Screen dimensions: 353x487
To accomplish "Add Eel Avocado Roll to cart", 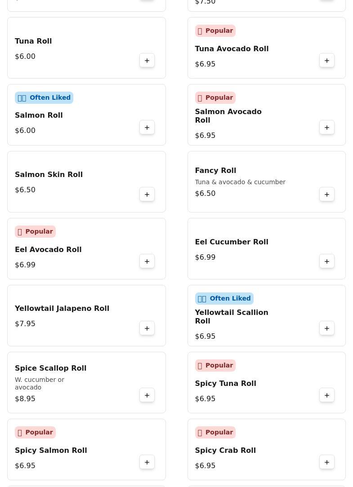I will point(147,261).
